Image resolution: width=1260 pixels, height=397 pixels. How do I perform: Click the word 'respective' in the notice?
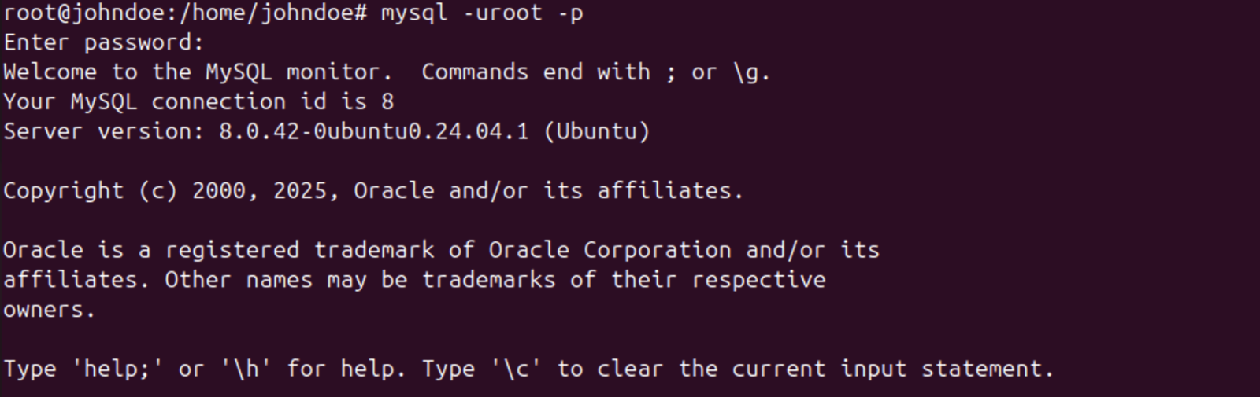[x=758, y=280]
